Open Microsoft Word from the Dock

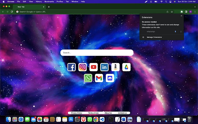click(123, 119)
